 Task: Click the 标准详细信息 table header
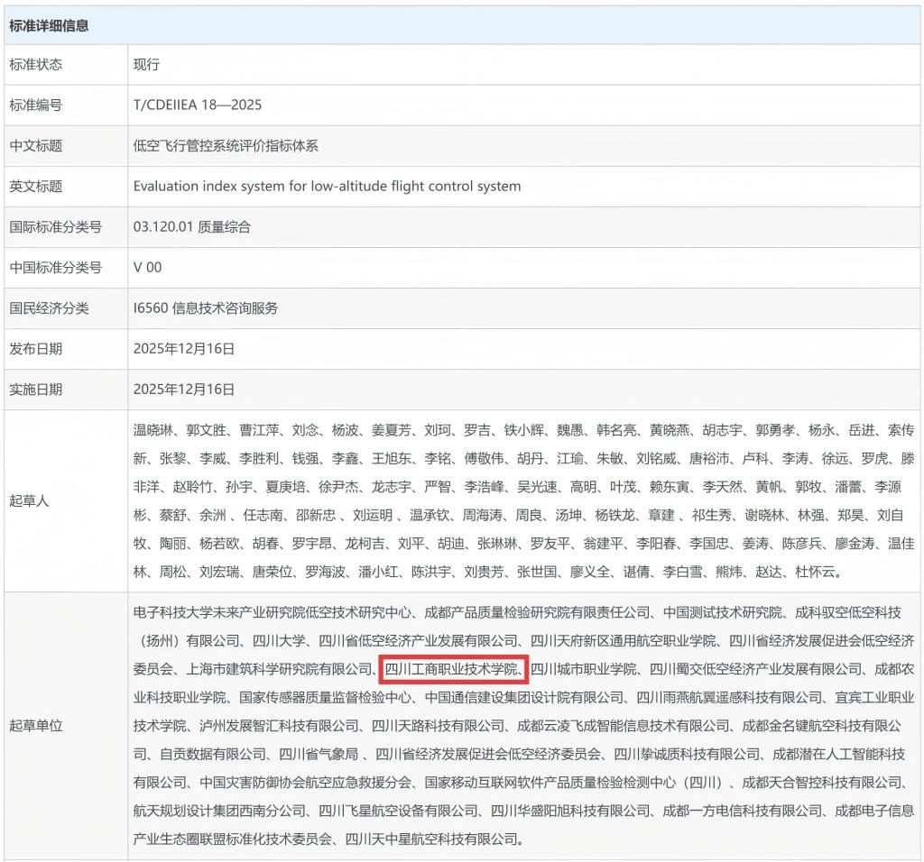point(49,25)
